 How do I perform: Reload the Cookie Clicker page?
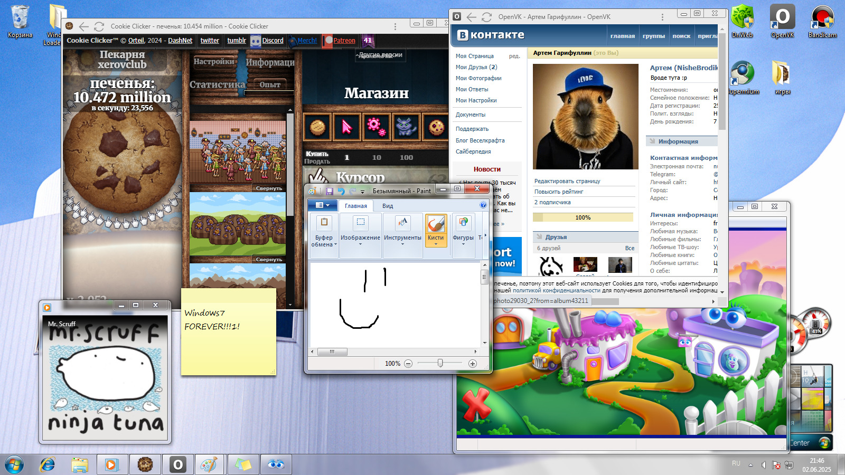point(99,26)
